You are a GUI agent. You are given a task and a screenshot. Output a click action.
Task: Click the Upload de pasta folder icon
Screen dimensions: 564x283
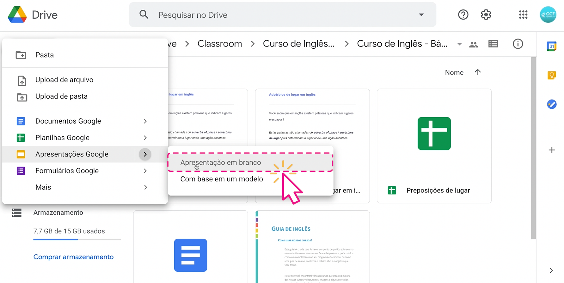(22, 97)
